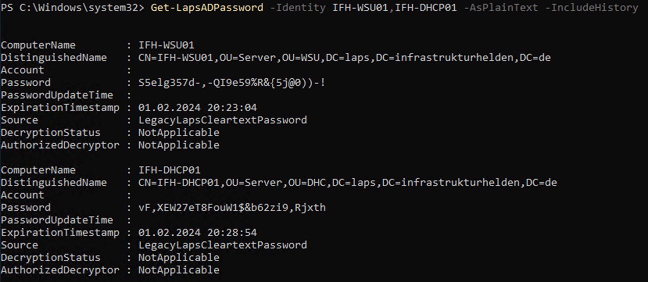Click the IFH-DHCP01 password string
Viewport: 648px width, 282px height.
click(x=232, y=207)
